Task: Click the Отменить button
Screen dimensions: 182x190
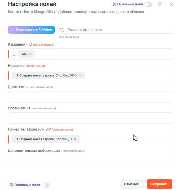Action: (x=132, y=184)
